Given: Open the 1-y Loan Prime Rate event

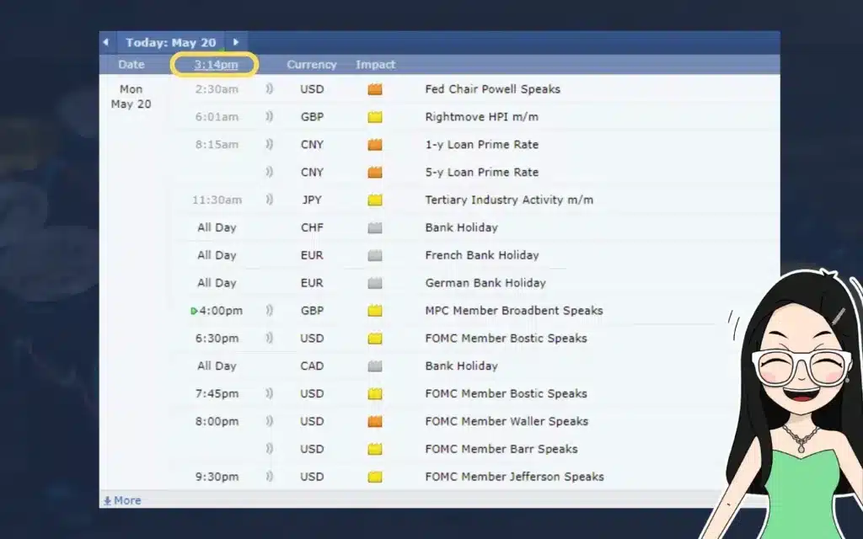Looking at the screenshot, I should pyautogui.click(x=481, y=145).
